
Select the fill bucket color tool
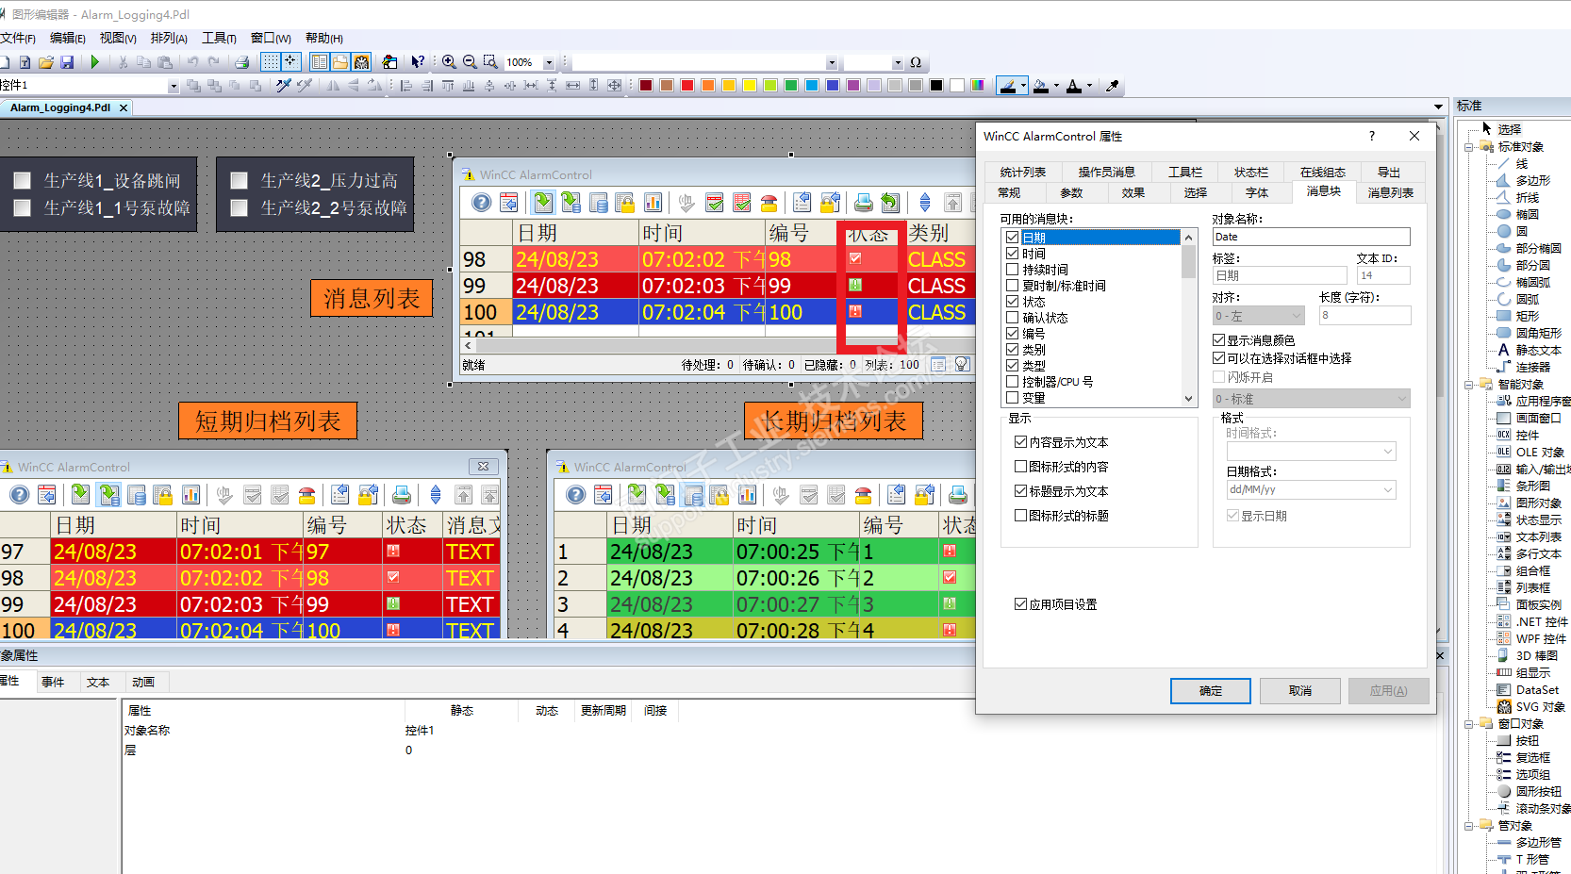click(1040, 86)
